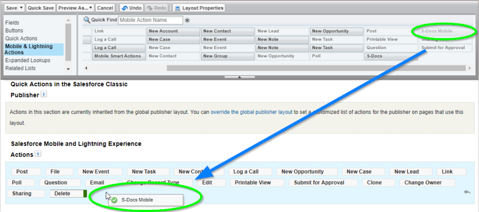Image resolution: width=479 pixels, height=212 pixels.
Task: Click the palette horizontal scrollbar right arrow
Action: pos(470,68)
